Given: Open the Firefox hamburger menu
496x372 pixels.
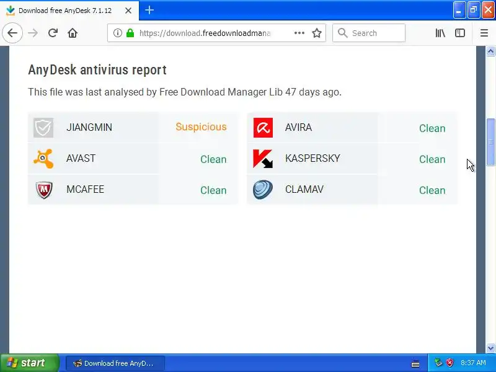Looking at the screenshot, I should click(484, 33).
